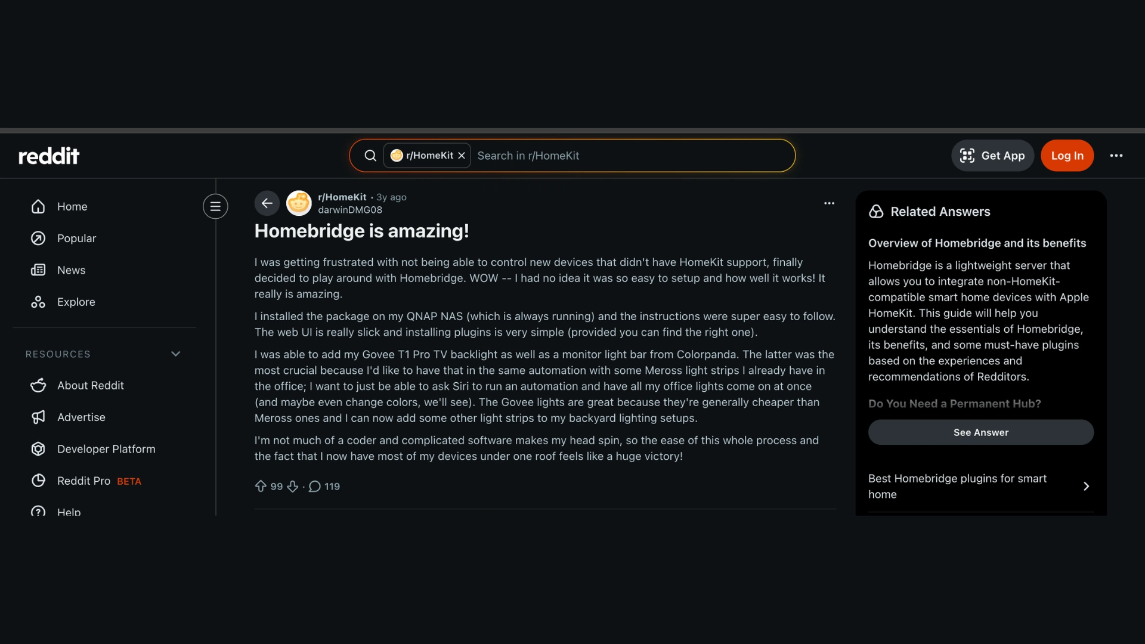Open the header overflow menu

coord(1116,156)
